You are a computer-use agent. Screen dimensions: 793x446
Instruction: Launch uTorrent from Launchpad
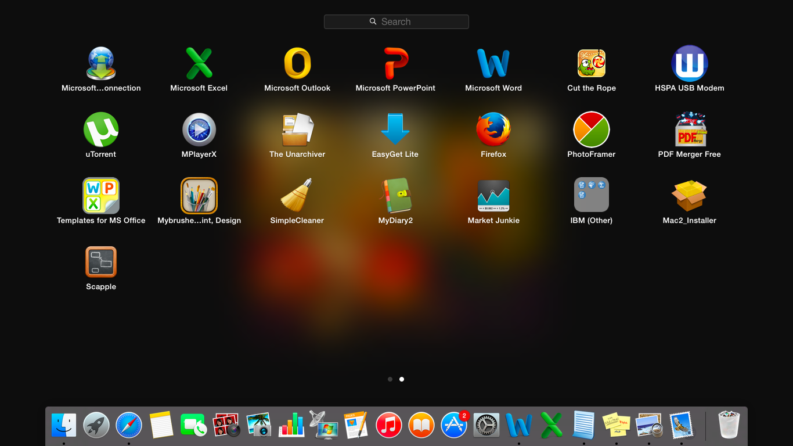[101, 130]
